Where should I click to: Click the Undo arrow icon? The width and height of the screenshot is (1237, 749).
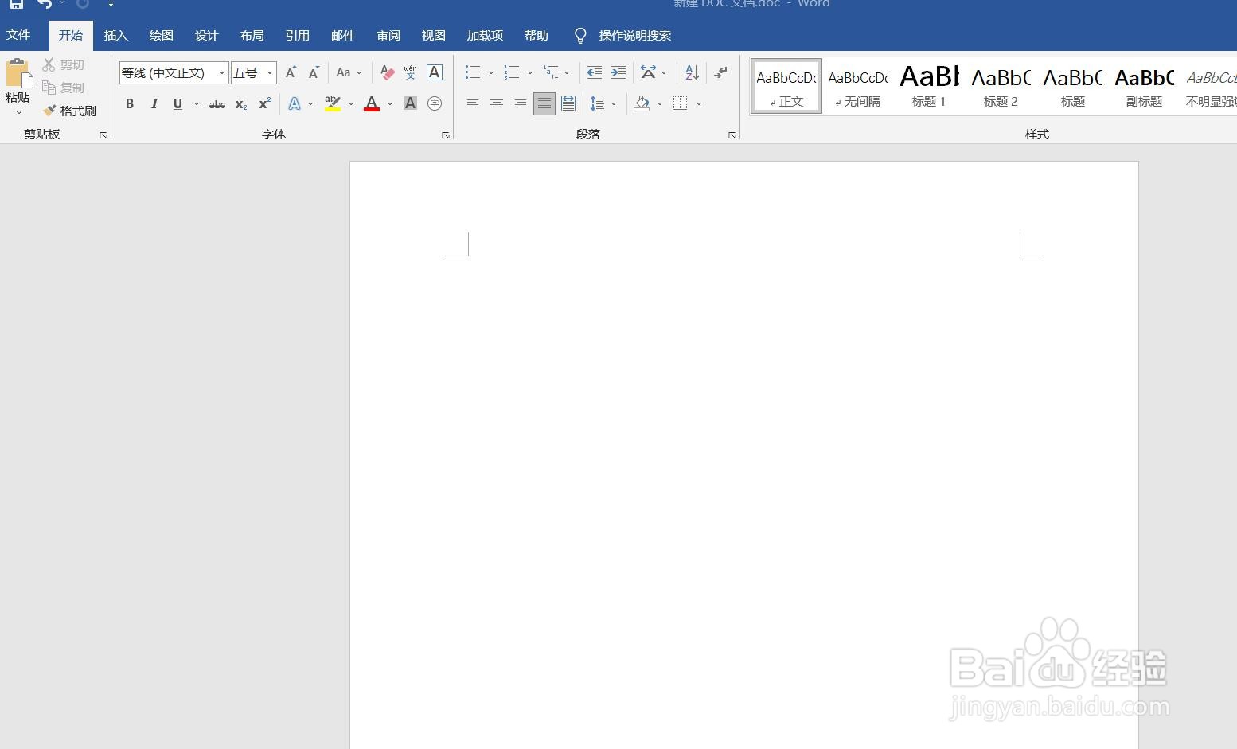click(x=45, y=4)
